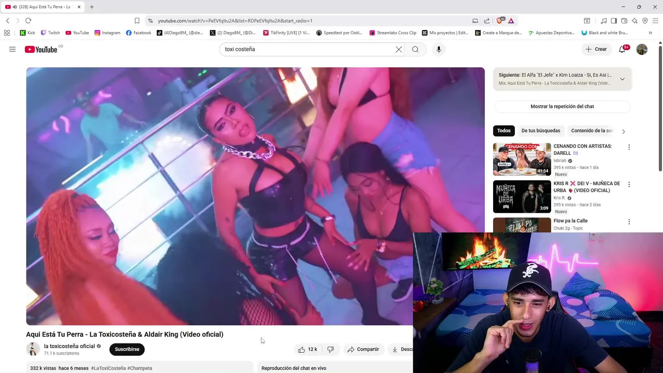Select the Todos filter chip
This screenshot has height=373, width=663.
(x=504, y=131)
